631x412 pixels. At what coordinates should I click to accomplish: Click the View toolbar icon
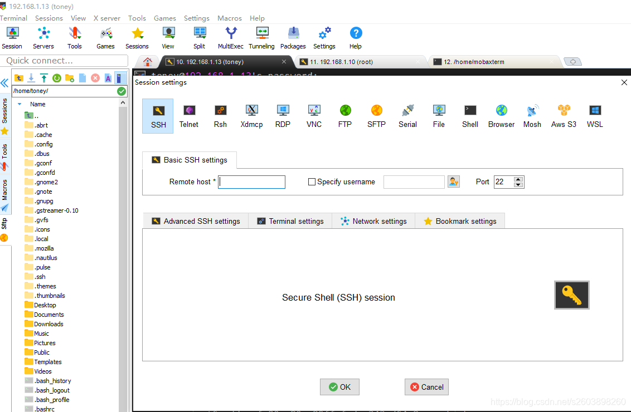pyautogui.click(x=168, y=38)
